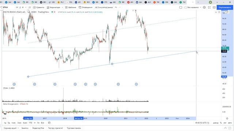Set date range to 5д

point(9,123)
